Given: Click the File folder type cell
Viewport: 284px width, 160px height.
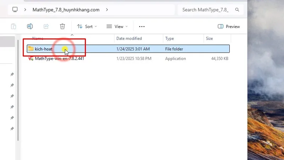Looking at the screenshot, I should [174, 49].
